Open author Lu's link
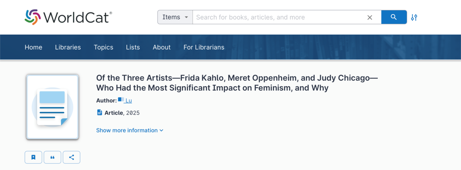 (128, 100)
